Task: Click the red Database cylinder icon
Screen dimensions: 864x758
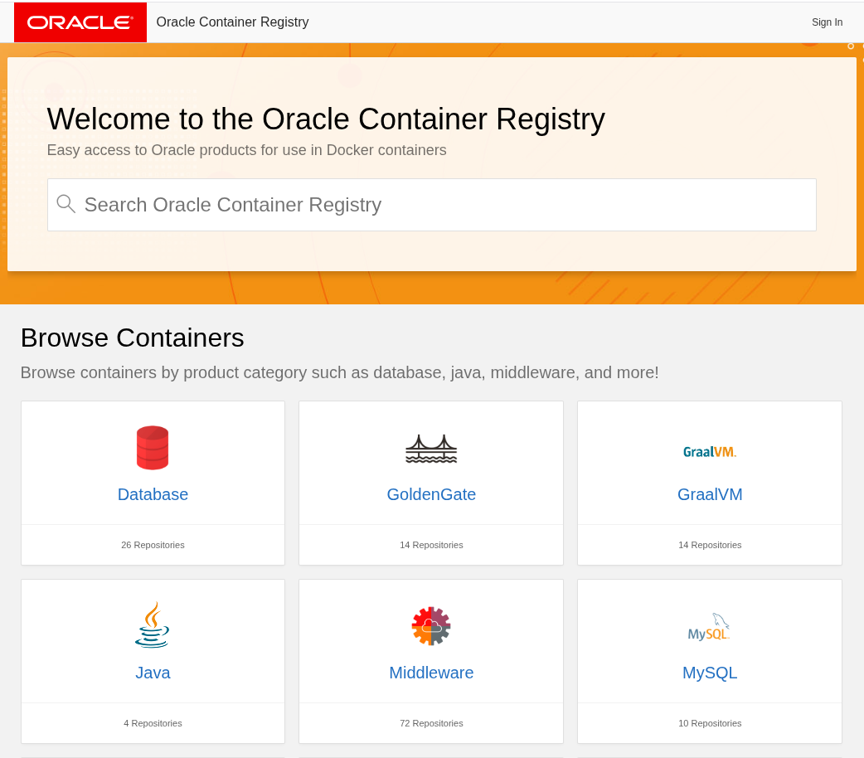Action: click(x=153, y=448)
